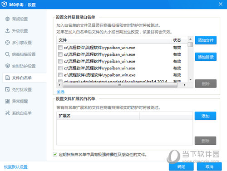Viewport: 227px width, 171px height.
Task: Tick the checkbox of the last fully visible row, e:\流程软件 rypaiban_win.exe
Action: [60, 75]
